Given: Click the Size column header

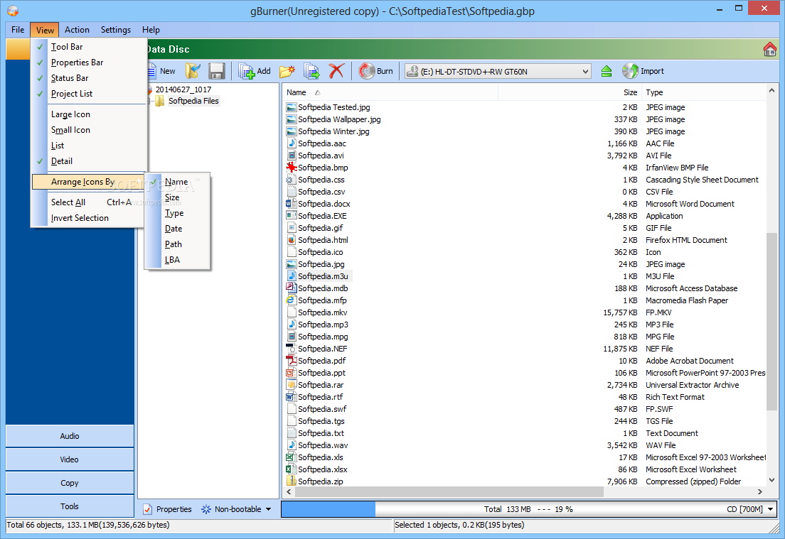Looking at the screenshot, I should point(570,92).
